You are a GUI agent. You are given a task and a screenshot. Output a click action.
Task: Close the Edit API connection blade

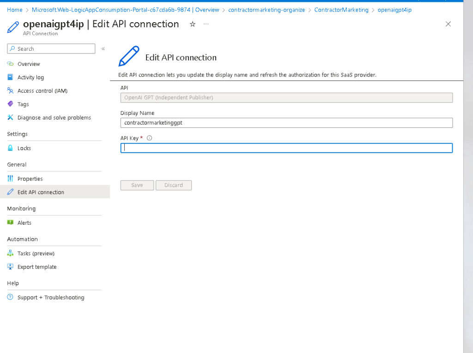(448, 24)
